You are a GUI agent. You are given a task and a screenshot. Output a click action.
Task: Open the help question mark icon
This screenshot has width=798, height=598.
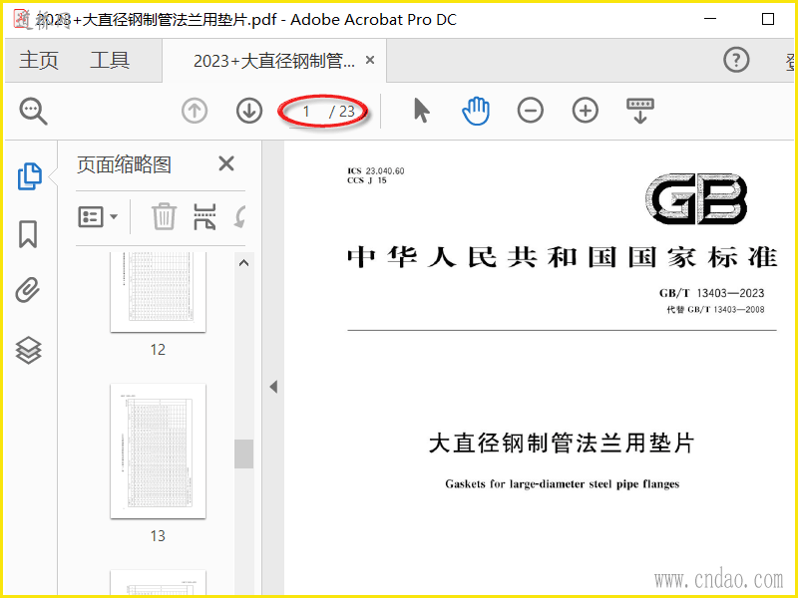click(x=736, y=60)
